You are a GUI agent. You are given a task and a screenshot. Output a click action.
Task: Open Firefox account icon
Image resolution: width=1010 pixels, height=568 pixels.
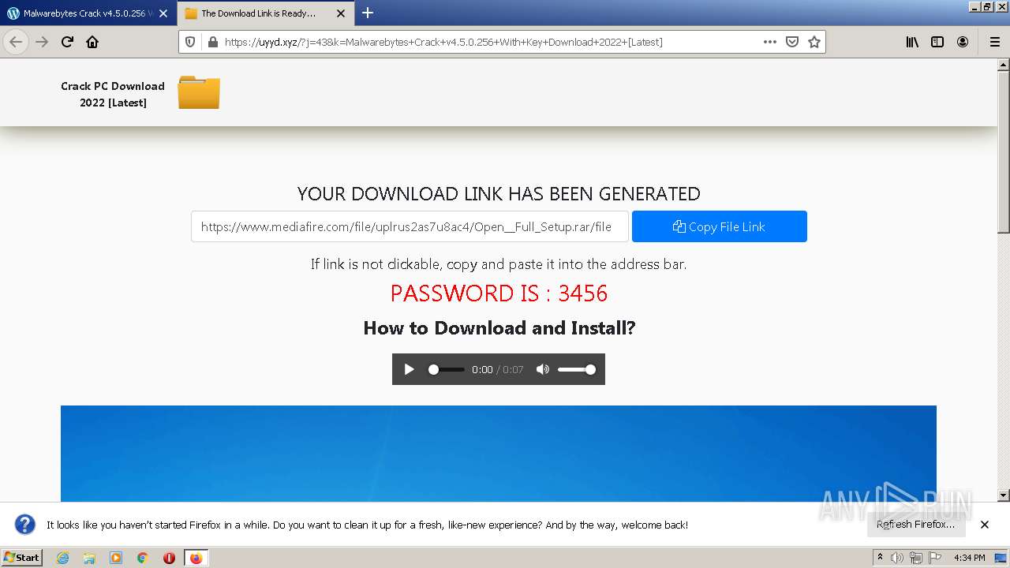click(x=963, y=42)
